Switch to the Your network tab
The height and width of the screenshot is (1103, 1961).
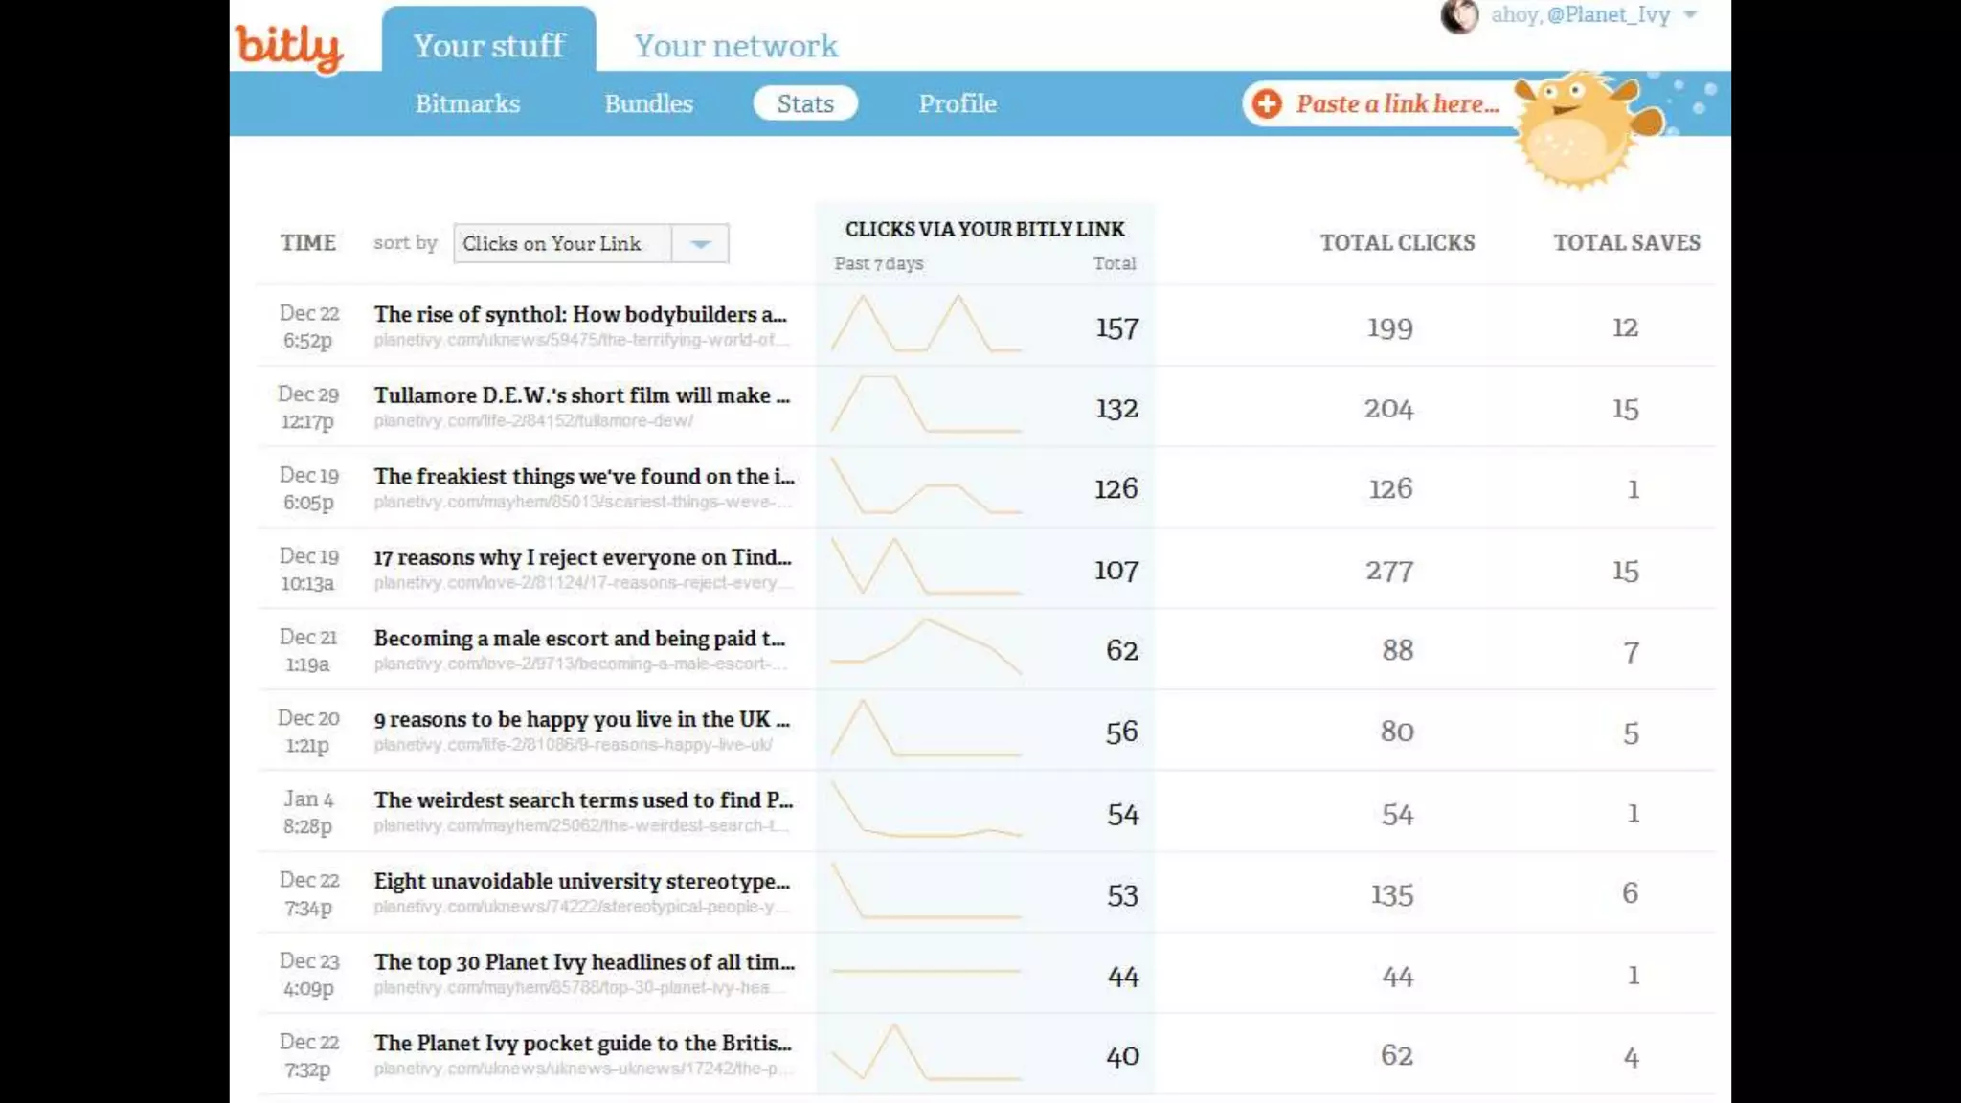[x=735, y=45]
